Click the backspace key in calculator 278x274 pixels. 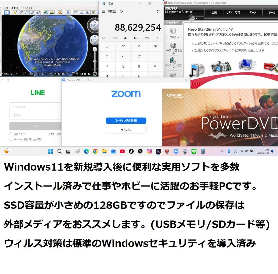point(155,46)
